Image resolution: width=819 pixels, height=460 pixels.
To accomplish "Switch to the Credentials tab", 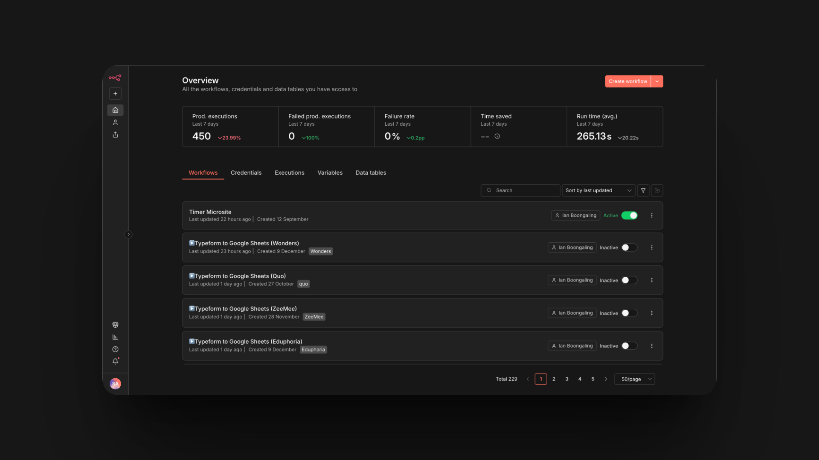I will (246, 172).
